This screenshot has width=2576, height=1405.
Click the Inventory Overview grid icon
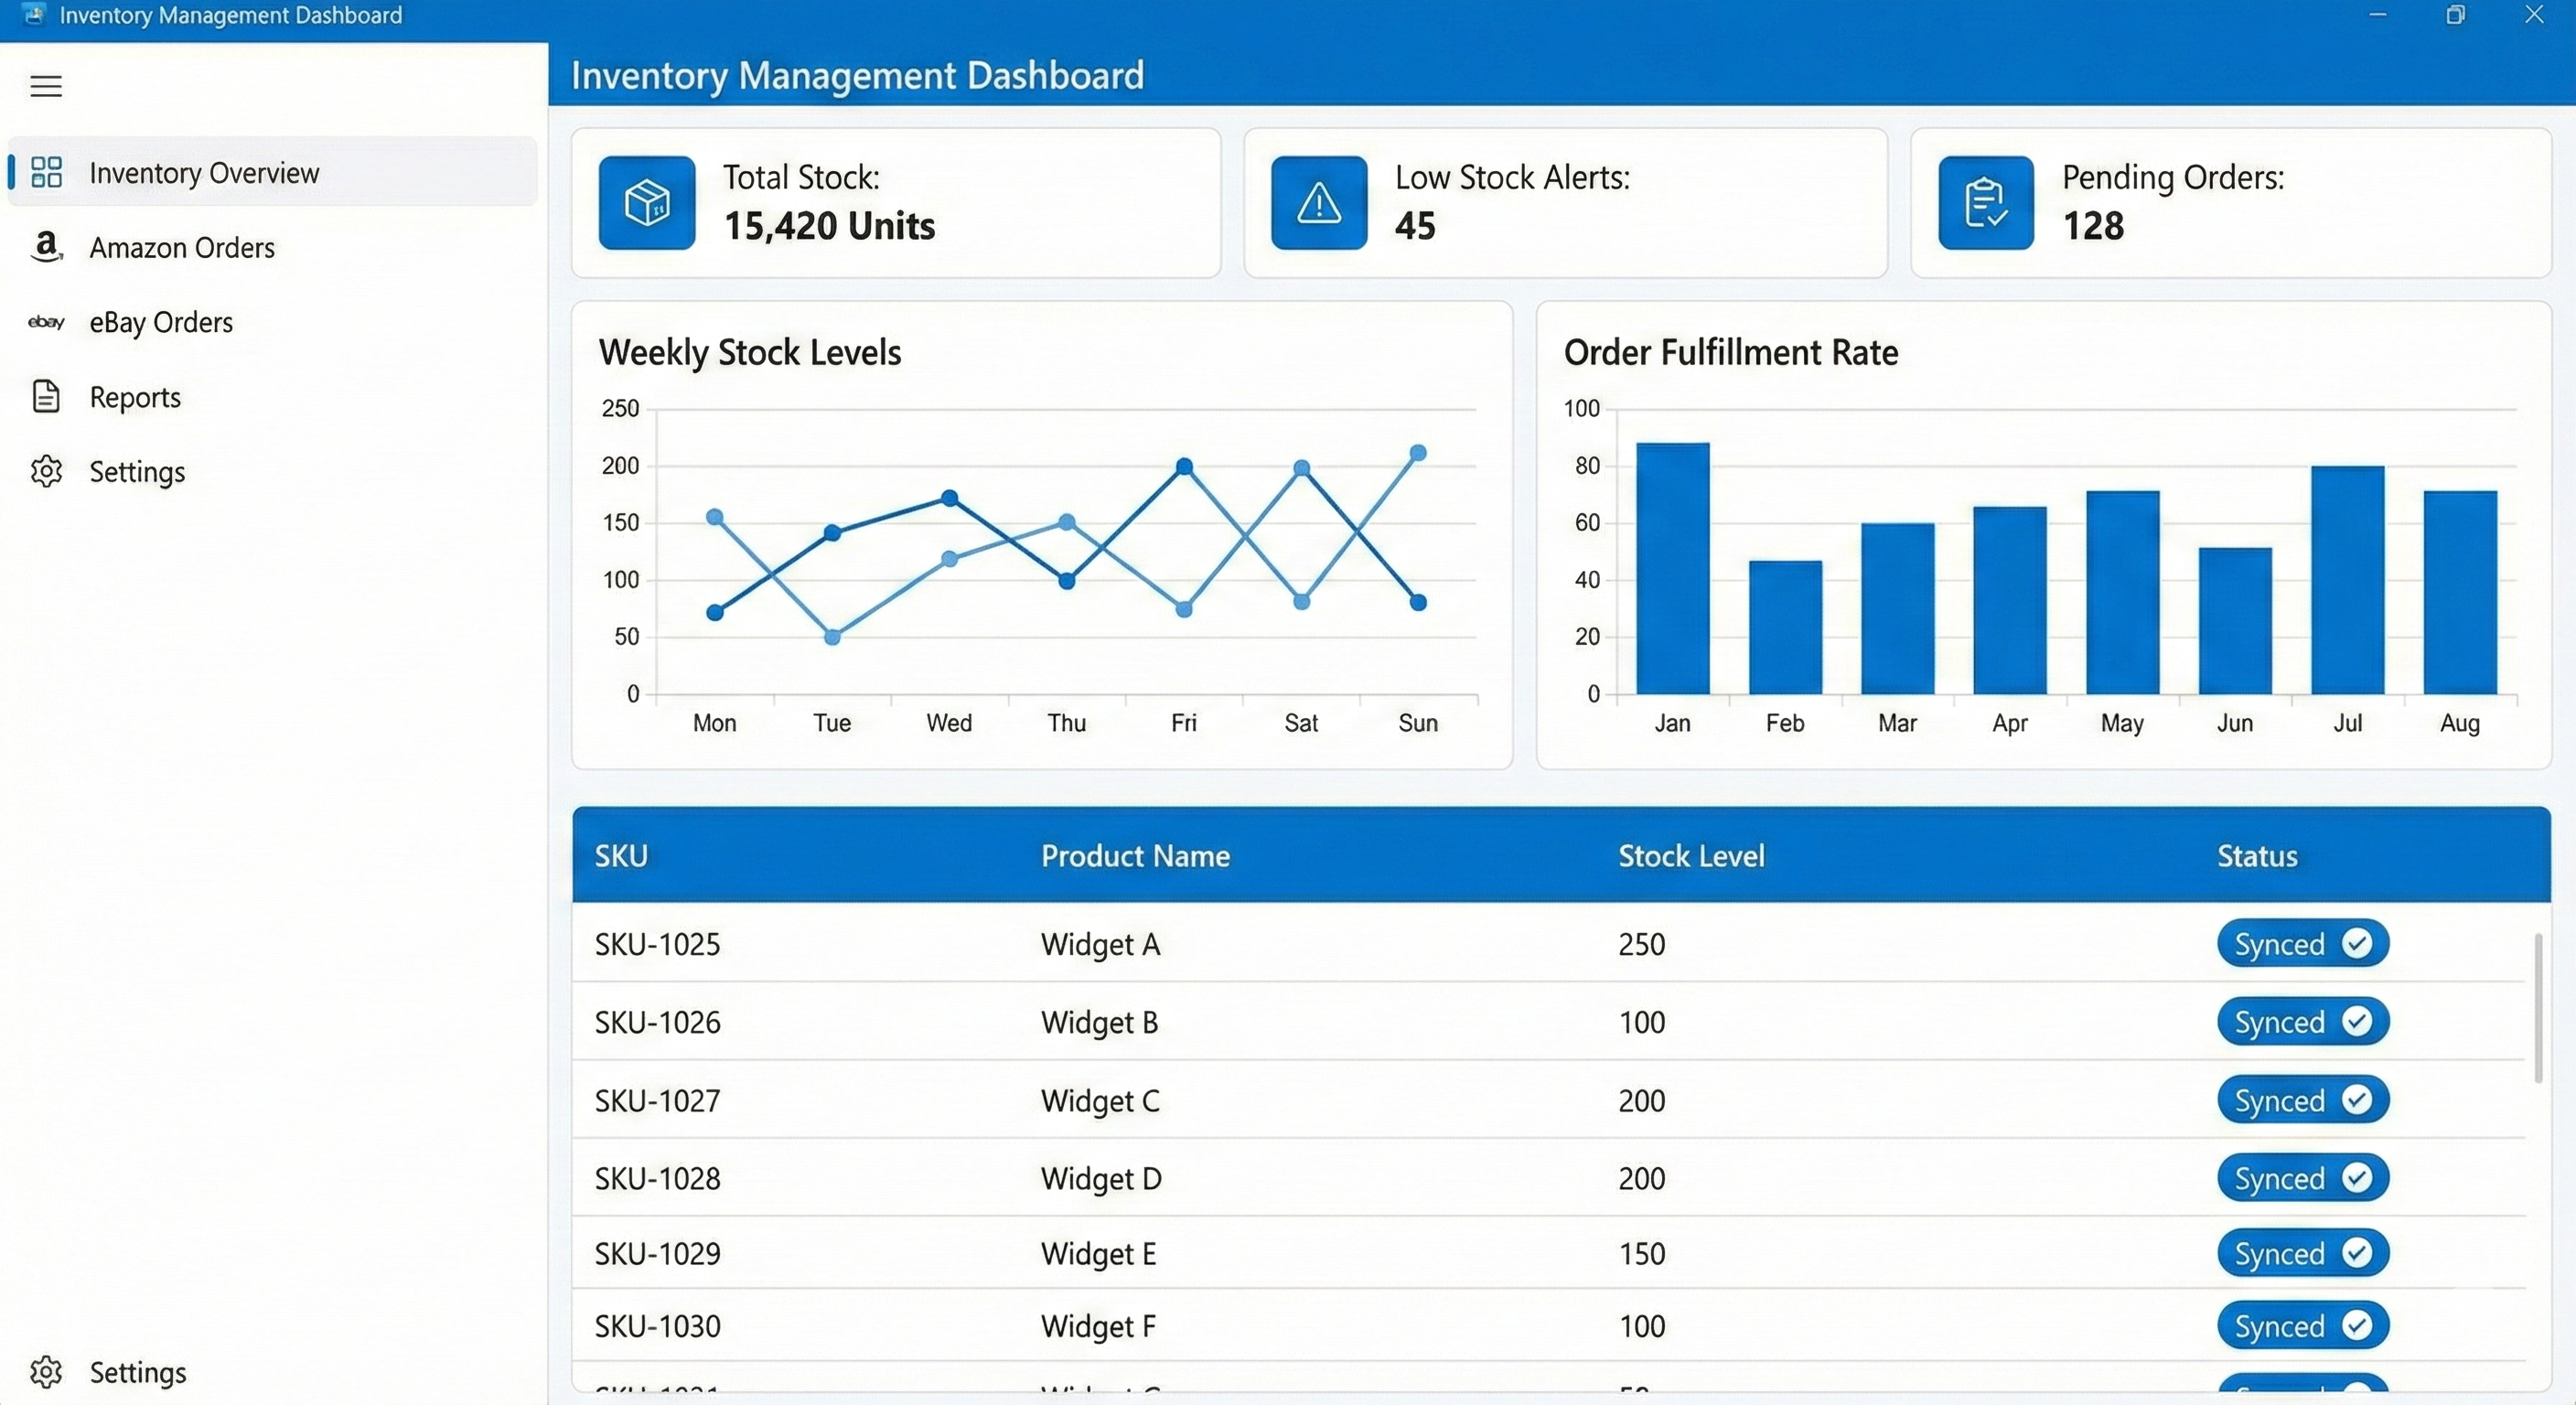[46, 172]
